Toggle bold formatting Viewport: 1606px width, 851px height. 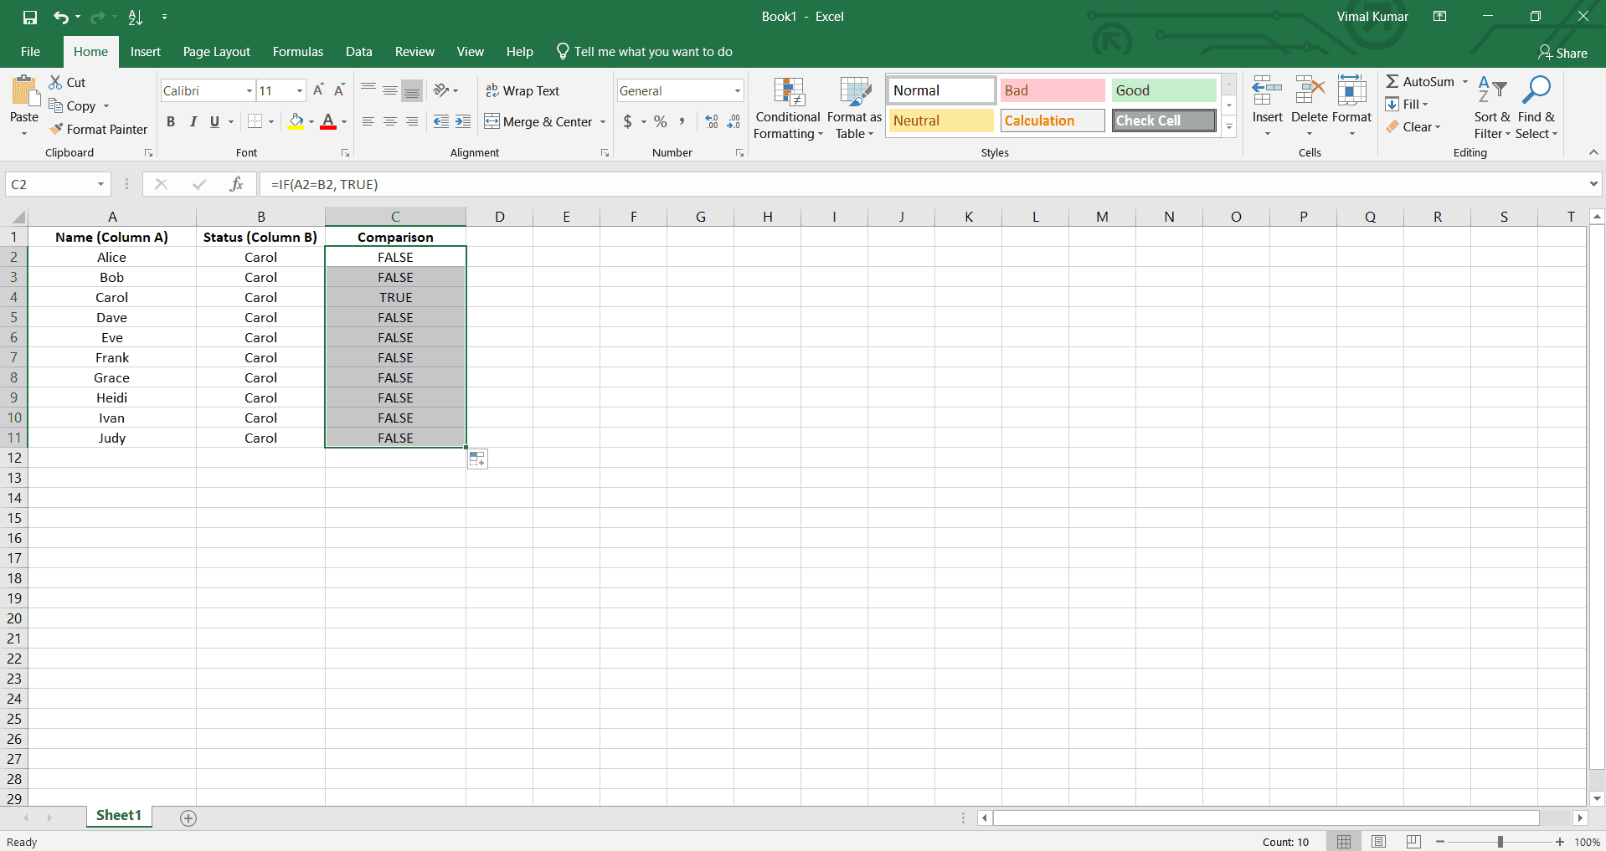coord(171,121)
